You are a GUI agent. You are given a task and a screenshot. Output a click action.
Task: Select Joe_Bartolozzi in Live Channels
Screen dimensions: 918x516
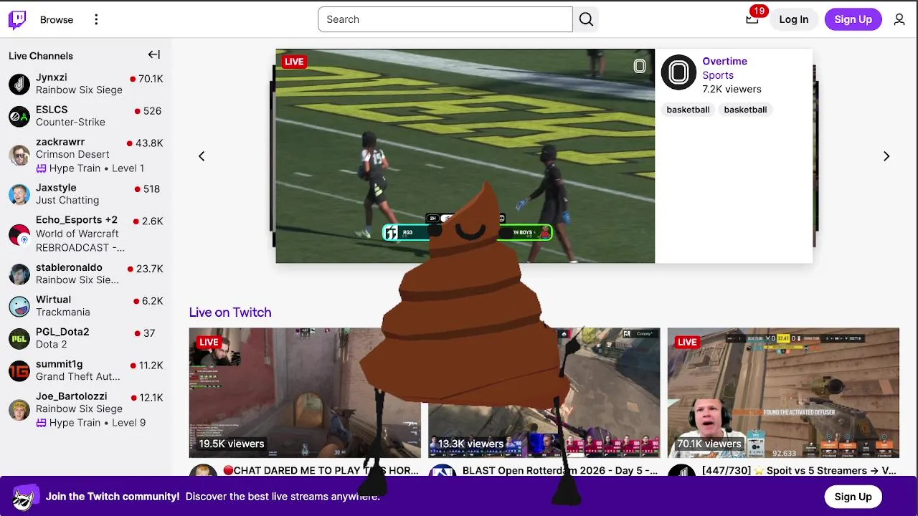86,409
